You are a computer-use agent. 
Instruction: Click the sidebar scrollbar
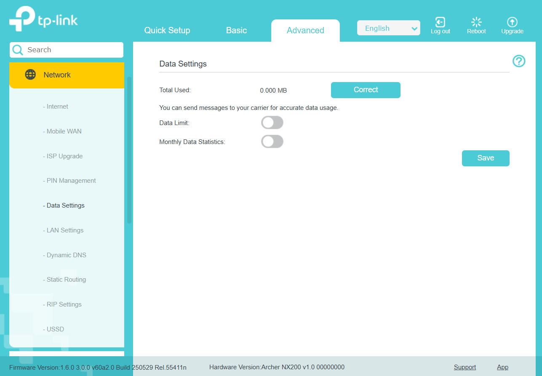(130, 147)
